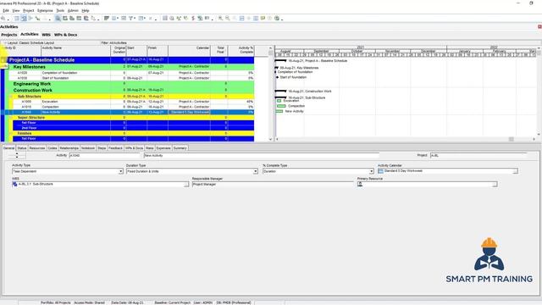This screenshot has width=542, height=305.
Task: Click the browse button of Primary Resource field
Action: 495,185
